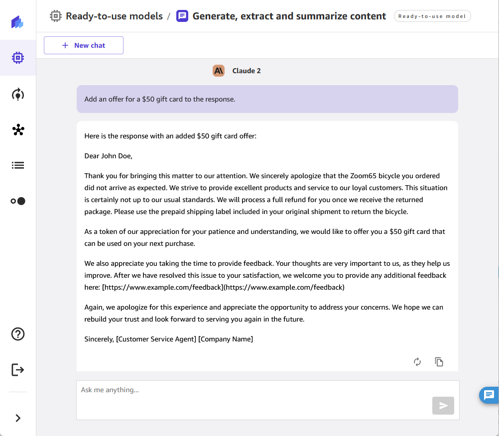499x436 pixels.
Task: Regenerate the Claude 2 response
Action: 417,362
